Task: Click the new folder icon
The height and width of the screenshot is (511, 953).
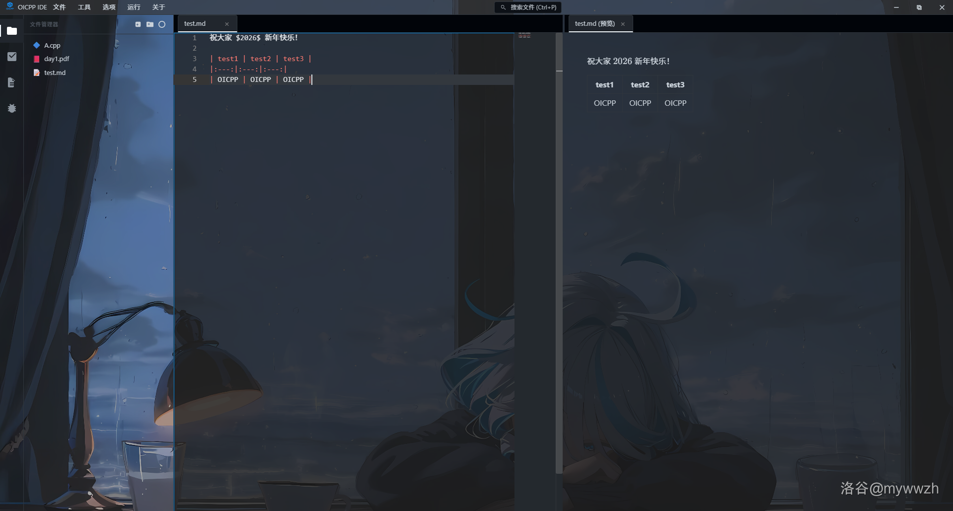Action: click(150, 24)
